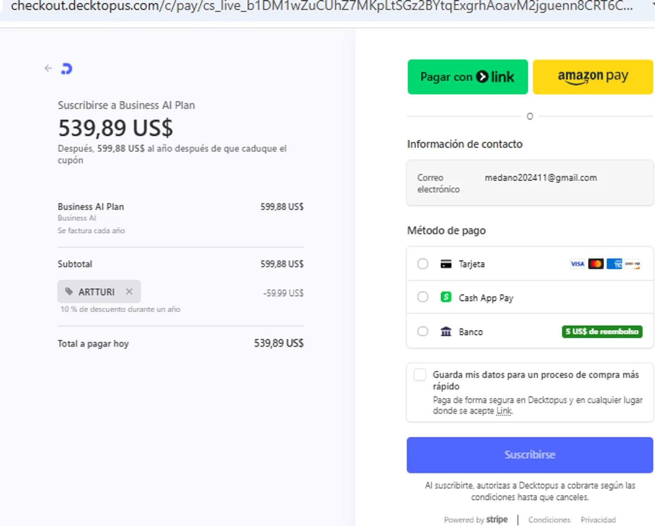Click the bank building icon
Viewport: 655px width, 526px height.
tap(446, 331)
